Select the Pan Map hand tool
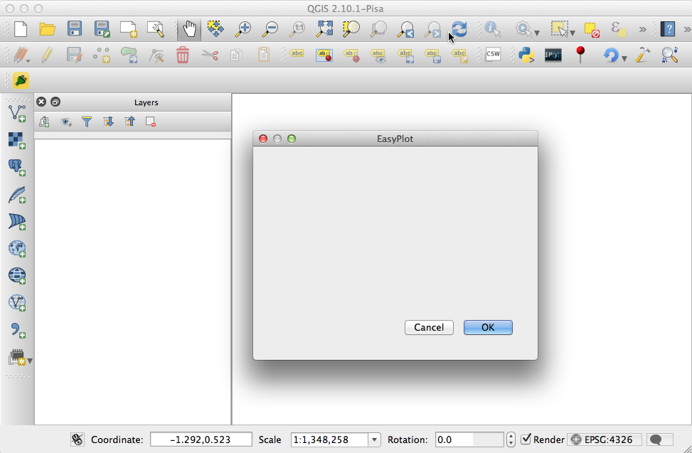Viewport: 692px width, 453px height. click(x=189, y=29)
